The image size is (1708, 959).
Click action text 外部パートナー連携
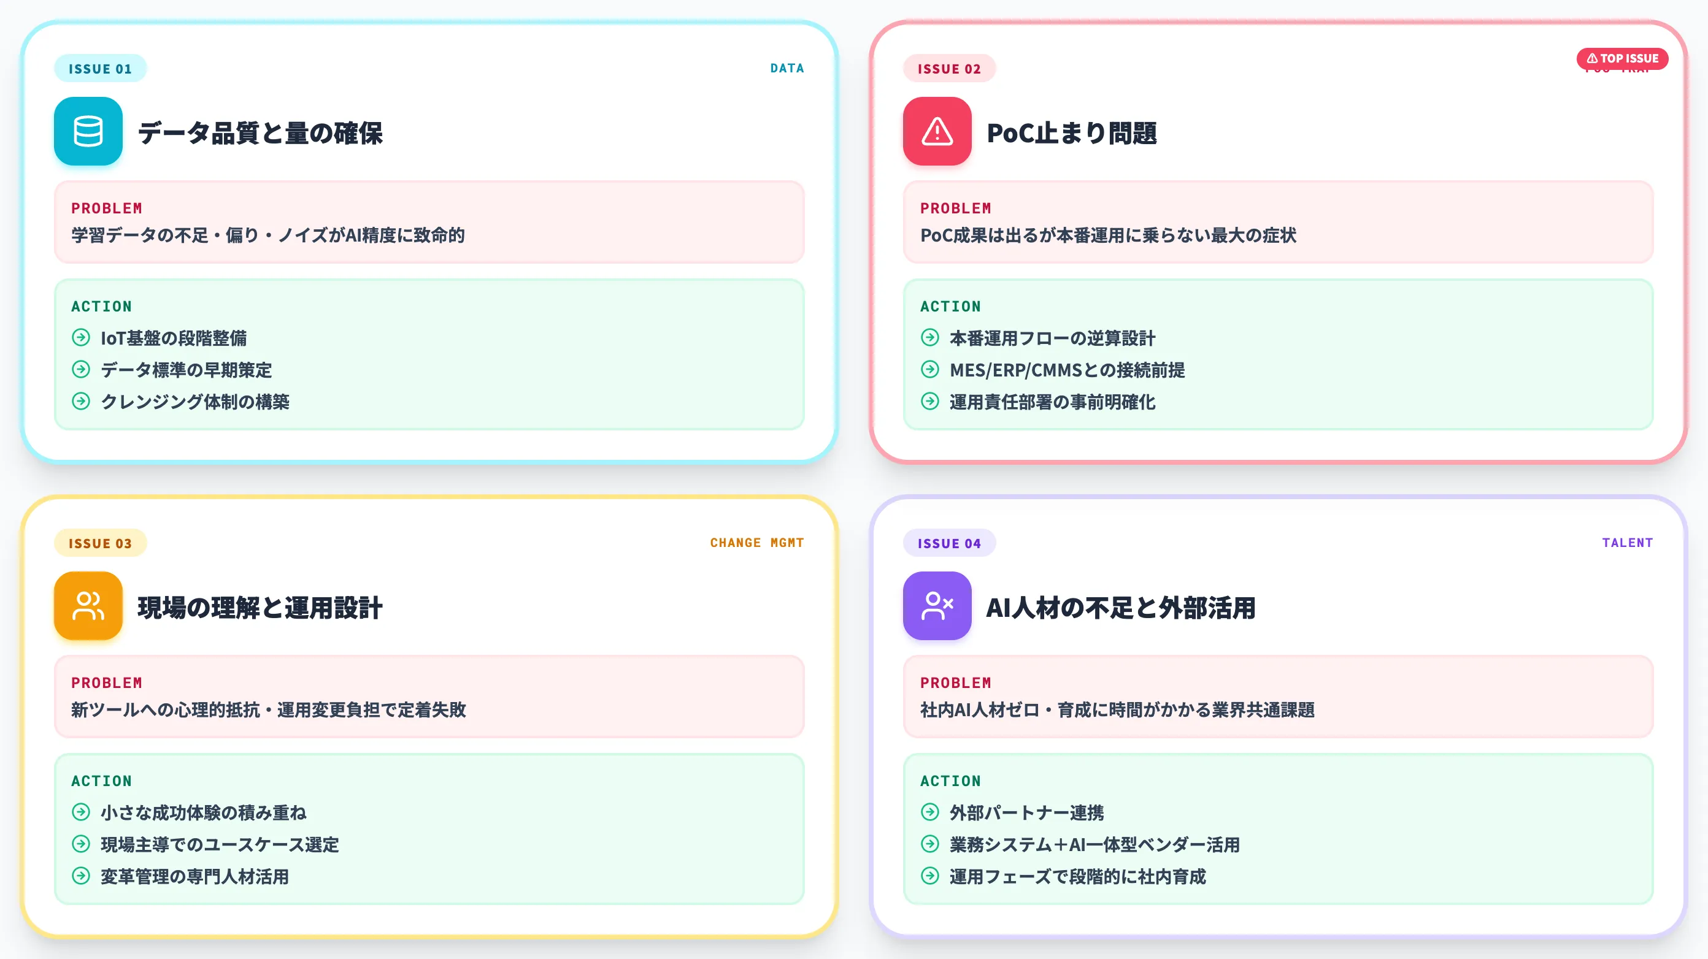tap(1026, 812)
